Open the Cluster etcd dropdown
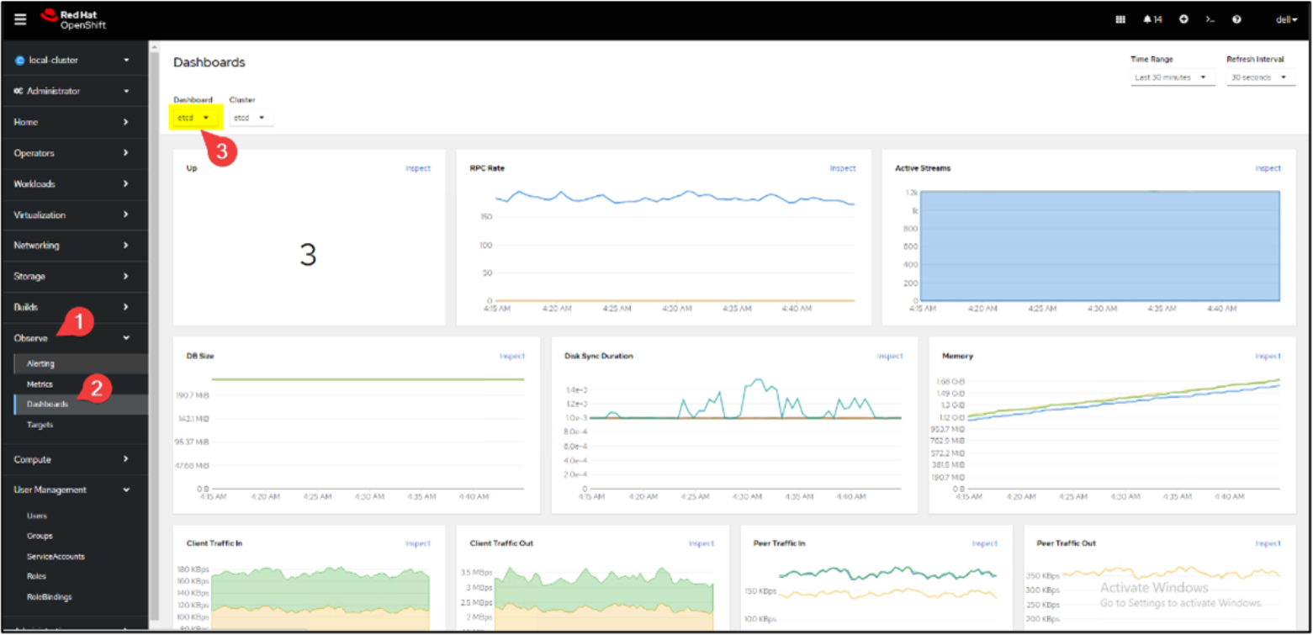 251,118
